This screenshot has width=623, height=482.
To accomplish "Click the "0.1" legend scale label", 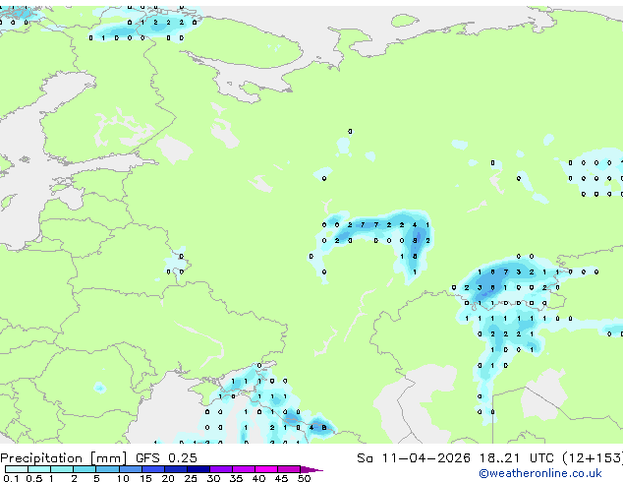I will click(11, 478).
